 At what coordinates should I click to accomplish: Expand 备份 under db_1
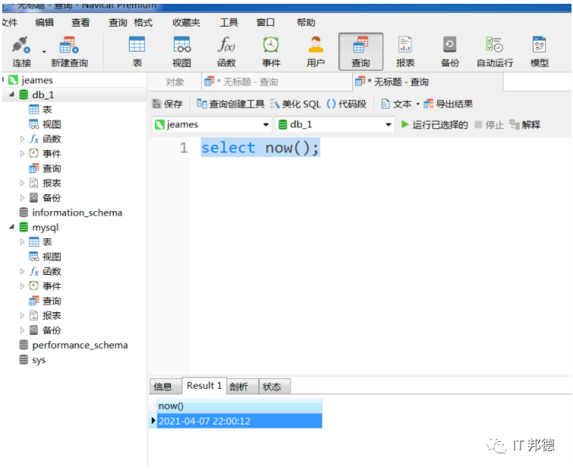[22, 197]
